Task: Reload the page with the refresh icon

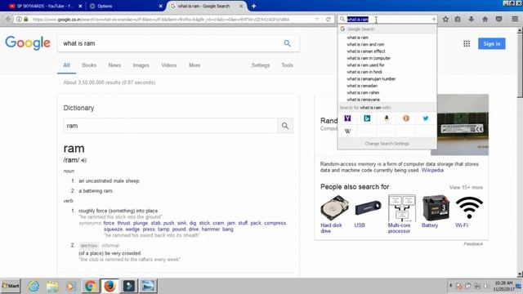Action: tap(329, 20)
